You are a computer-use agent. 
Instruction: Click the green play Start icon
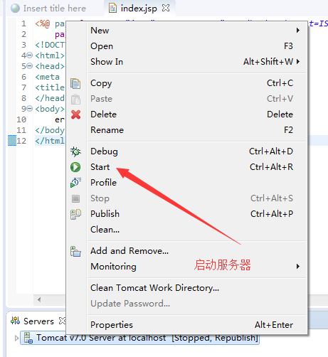click(x=75, y=167)
